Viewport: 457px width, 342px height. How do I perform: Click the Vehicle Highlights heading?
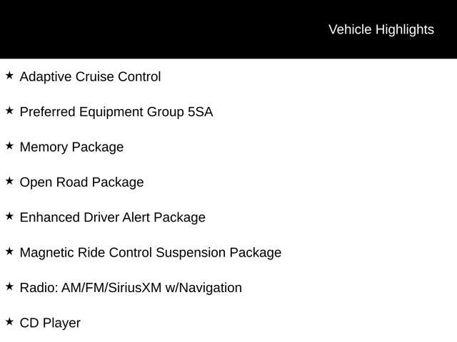pos(381,29)
